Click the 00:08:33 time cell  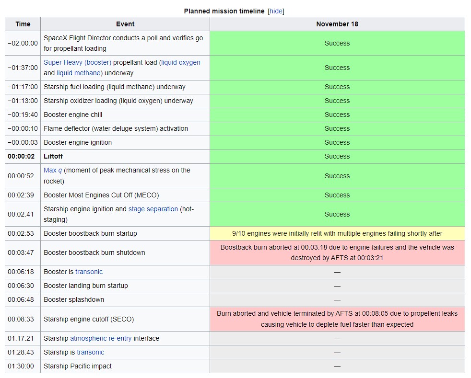pos(23,319)
